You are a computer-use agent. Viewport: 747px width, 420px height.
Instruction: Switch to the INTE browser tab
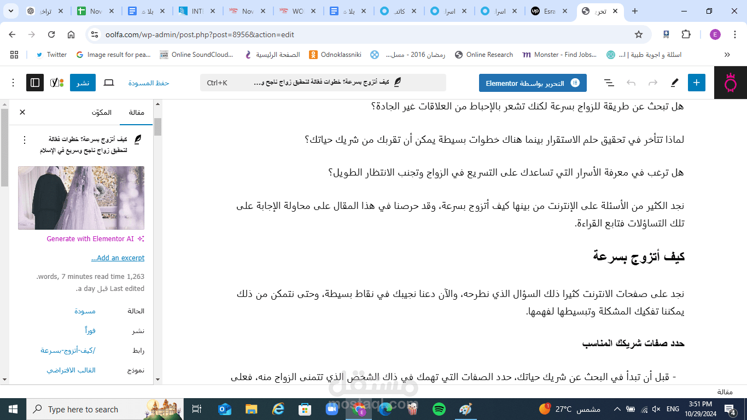pos(198,11)
